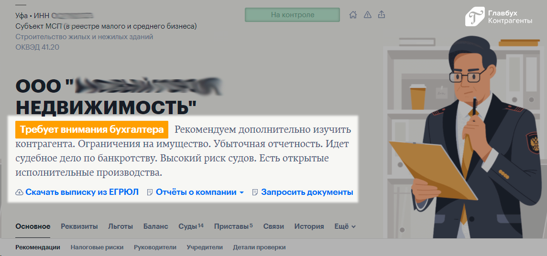Click the home icon near the control button

coord(353,15)
